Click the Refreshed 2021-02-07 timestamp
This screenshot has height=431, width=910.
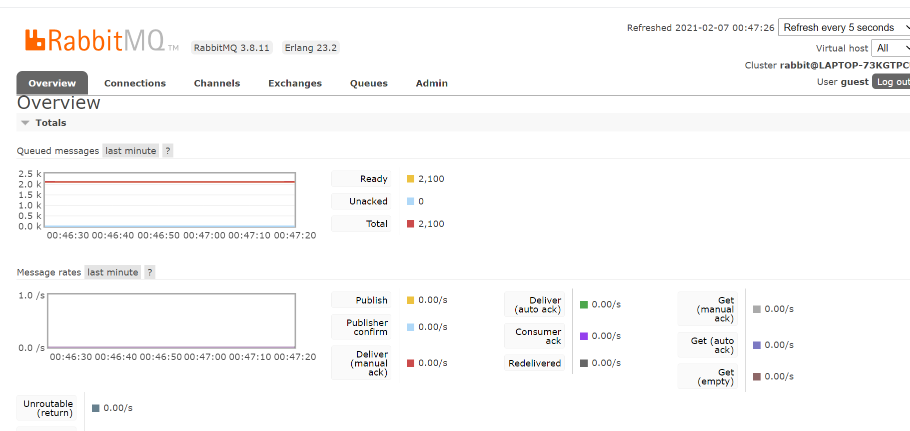(x=701, y=28)
